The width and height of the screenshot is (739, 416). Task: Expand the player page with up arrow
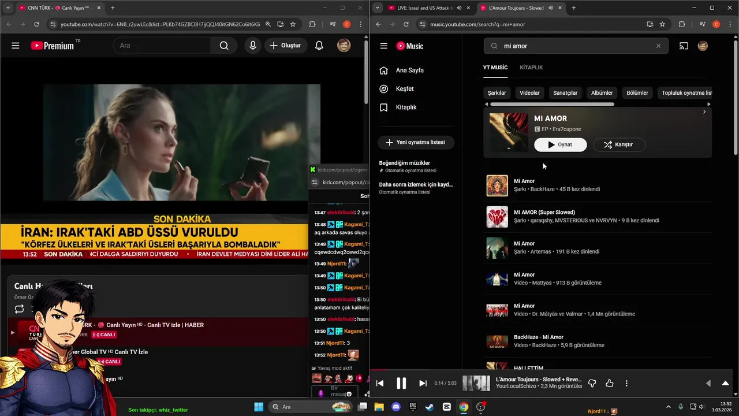tap(726, 383)
